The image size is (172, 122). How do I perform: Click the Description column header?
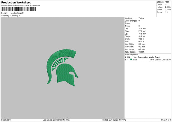coord(143,57)
